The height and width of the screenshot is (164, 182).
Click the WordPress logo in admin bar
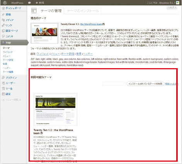(x=5, y=3)
